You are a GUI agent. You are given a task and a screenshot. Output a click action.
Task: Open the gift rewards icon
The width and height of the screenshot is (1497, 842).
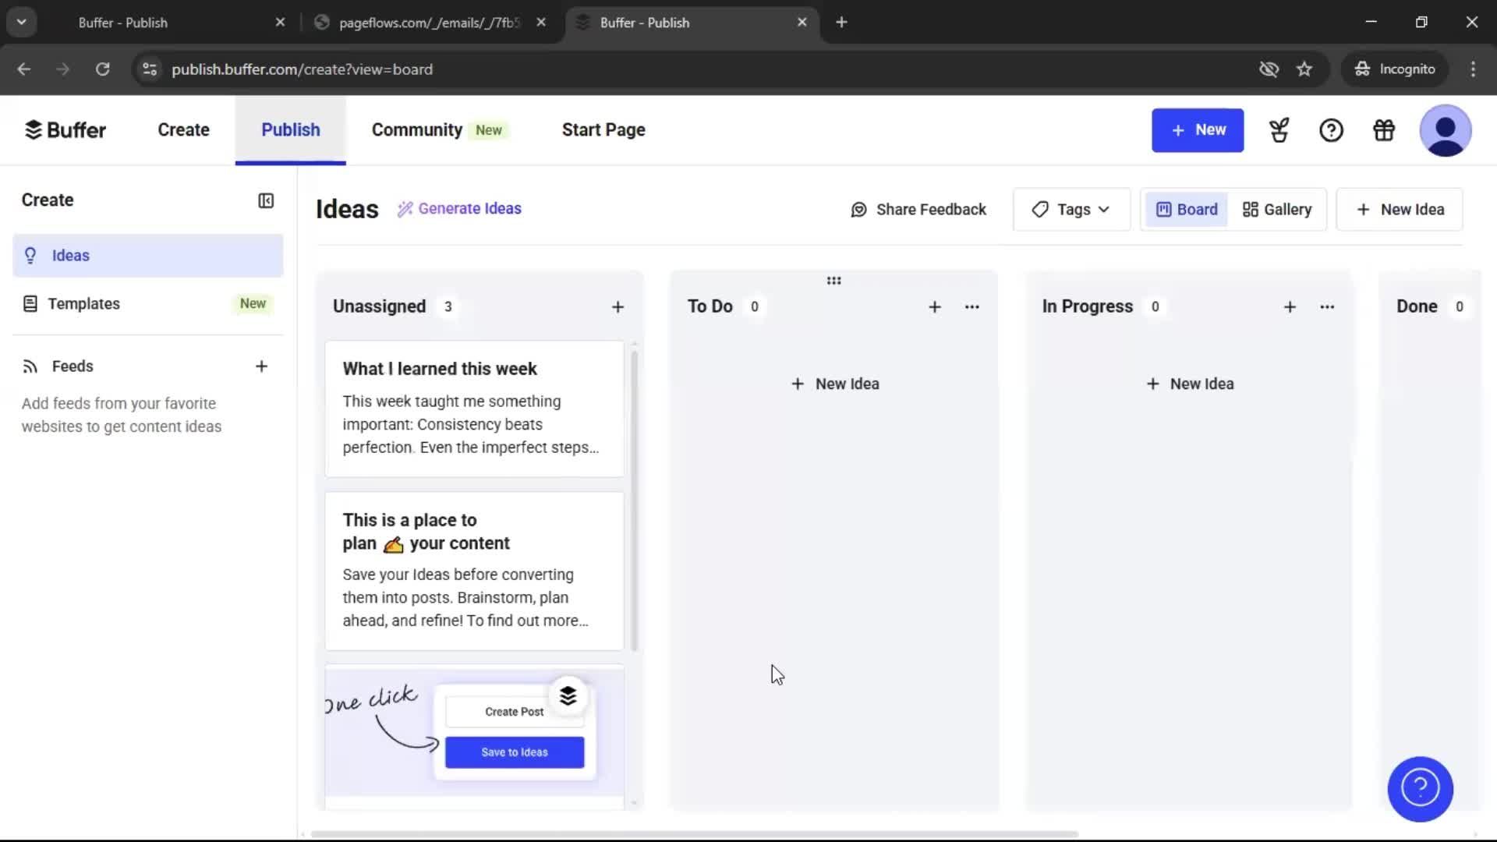1383,130
